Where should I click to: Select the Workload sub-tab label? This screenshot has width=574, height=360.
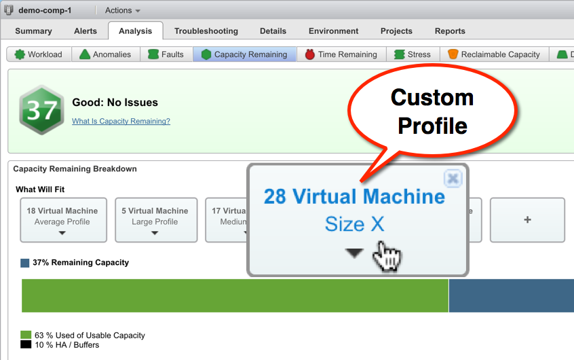tap(45, 54)
